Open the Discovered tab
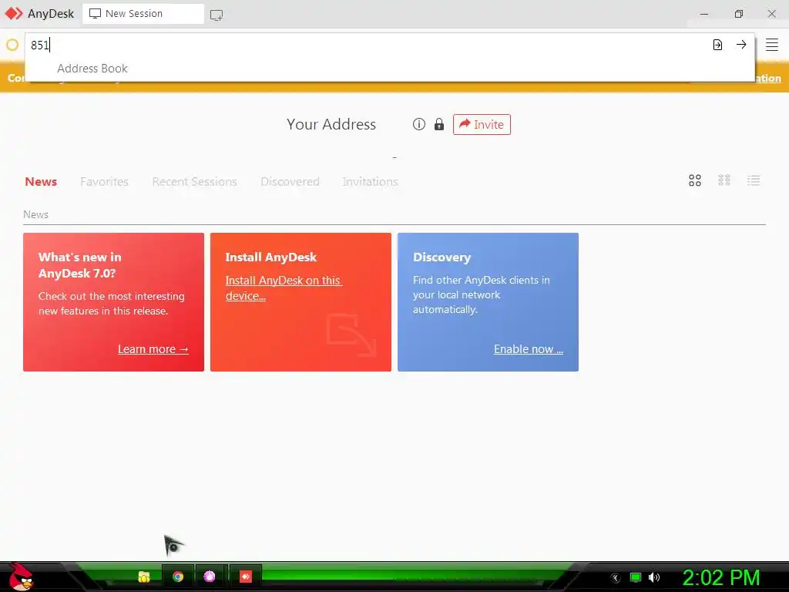Viewport: 789px width, 592px height. click(290, 181)
